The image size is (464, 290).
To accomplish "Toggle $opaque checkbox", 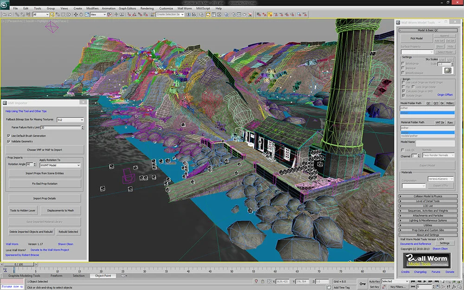I will [x=403, y=68].
